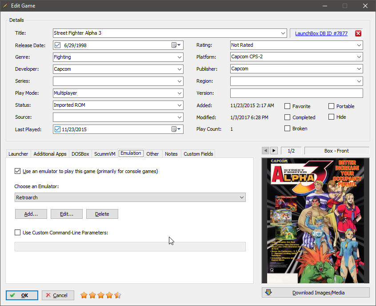Switch to the Launcher tab
This screenshot has width=376, height=306.
tap(18, 154)
